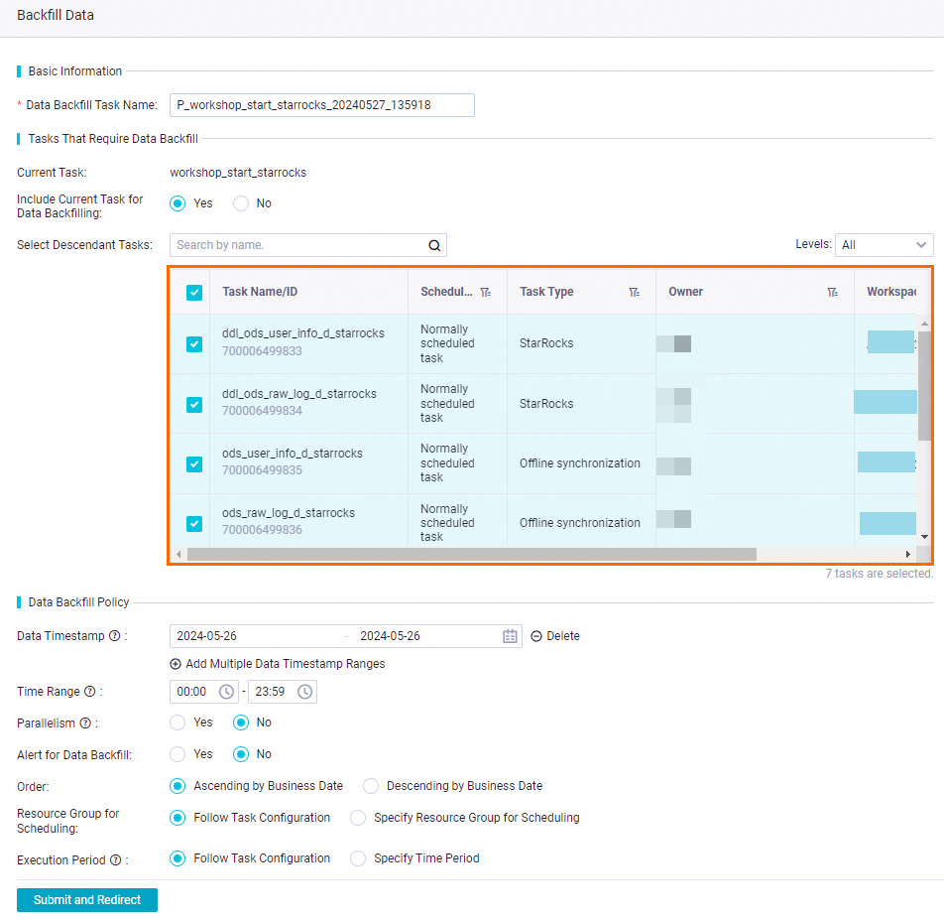Click task ID 700006499836
This screenshot has width=944, height=919.
(262, 530)
